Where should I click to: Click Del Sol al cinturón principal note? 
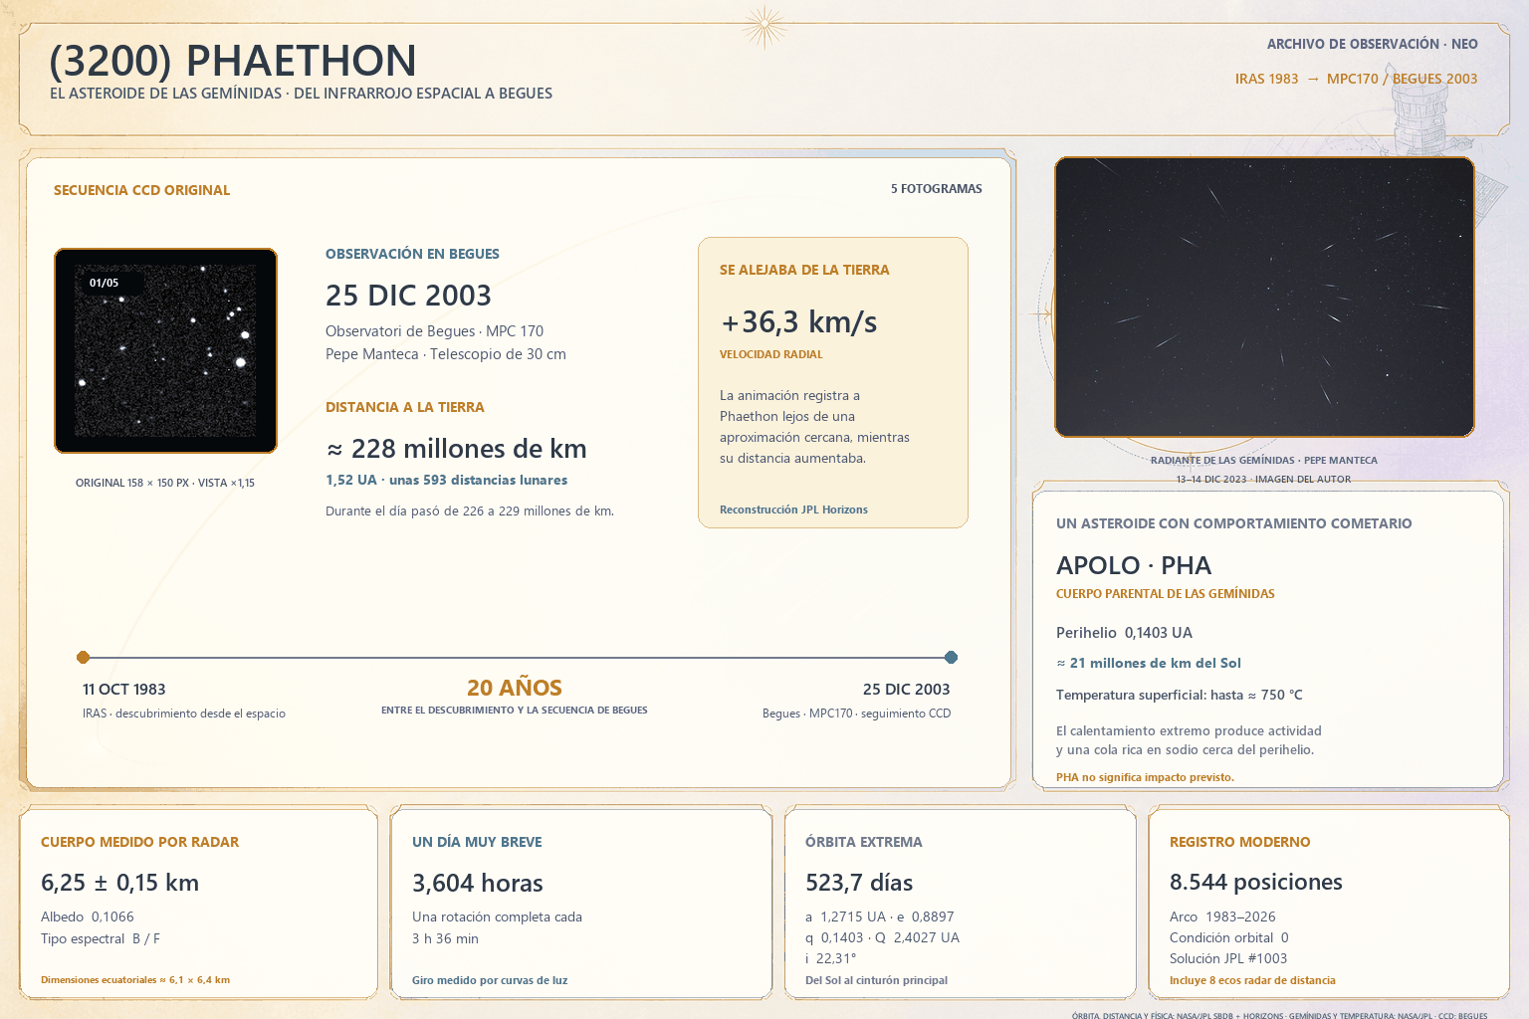pyautogui.click(x=876, y=980)
